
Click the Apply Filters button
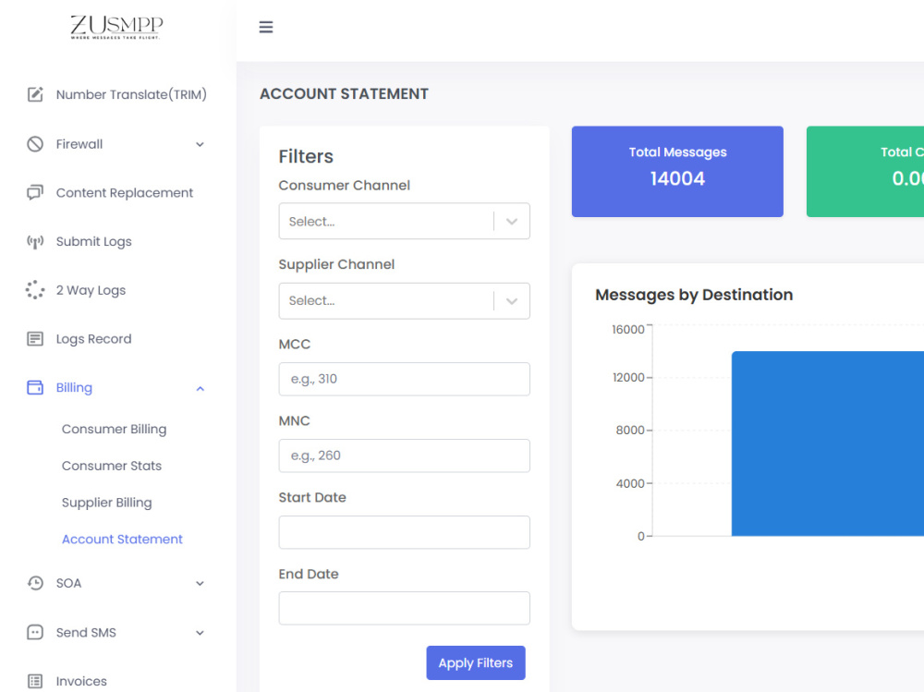point(476,662)
